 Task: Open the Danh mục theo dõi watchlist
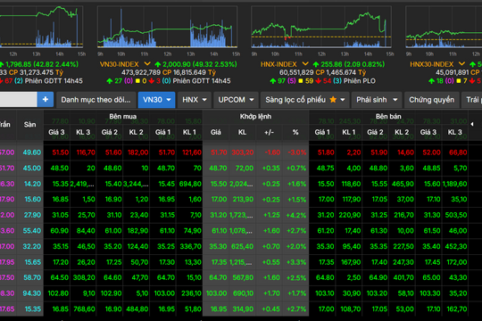pos(96,100)
